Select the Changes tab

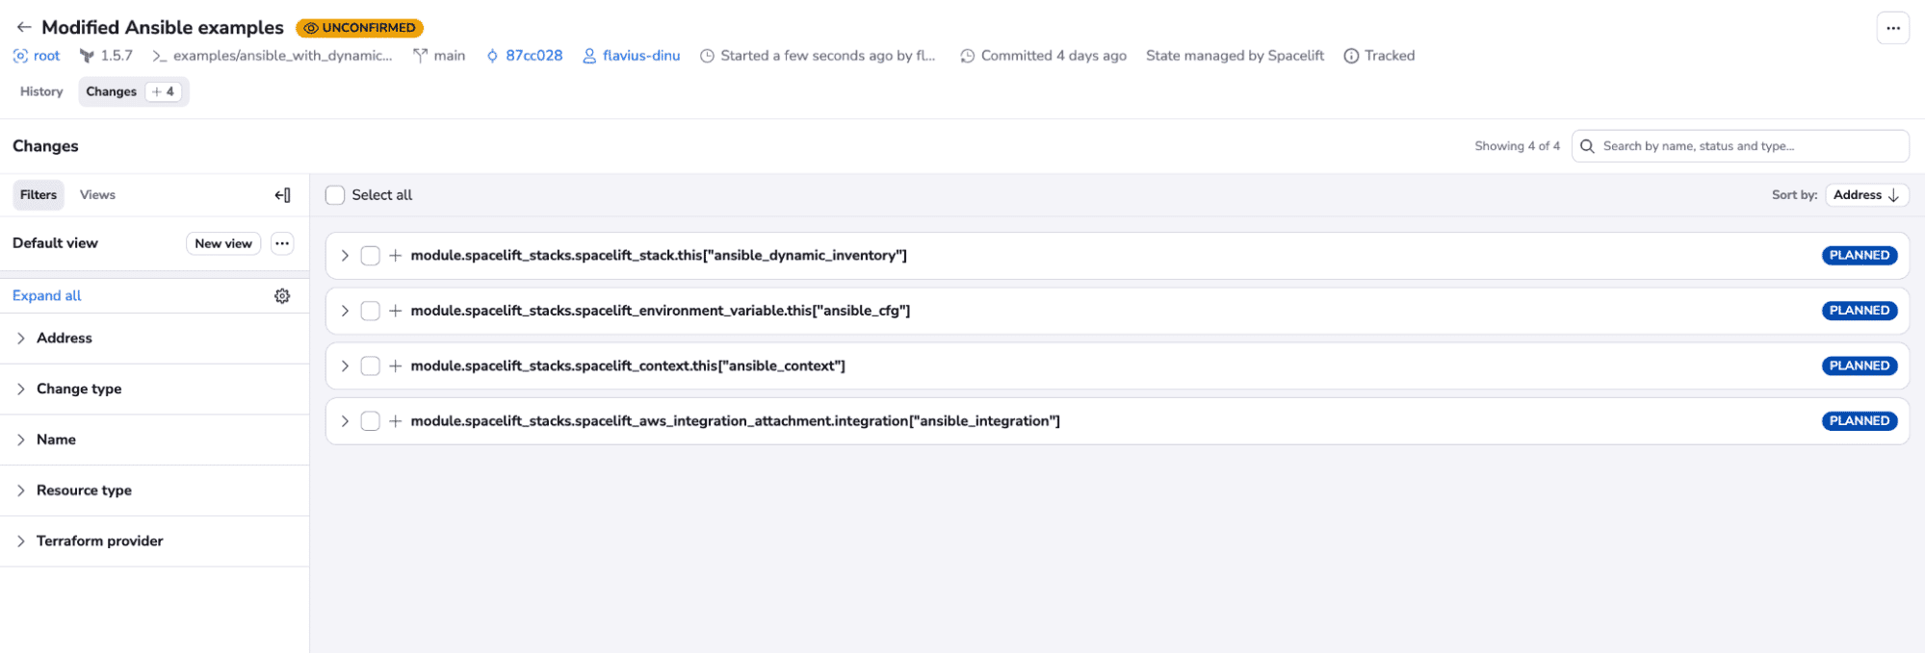pos(133,91)
